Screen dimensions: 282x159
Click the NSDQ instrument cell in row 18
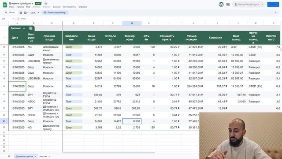(34, 102)
